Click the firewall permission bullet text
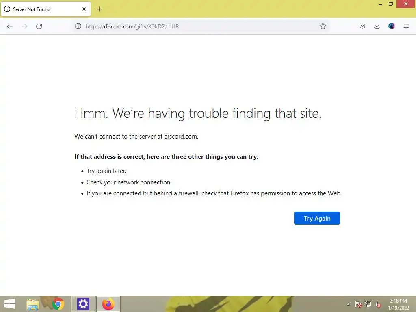 click(x=214, y=193)
